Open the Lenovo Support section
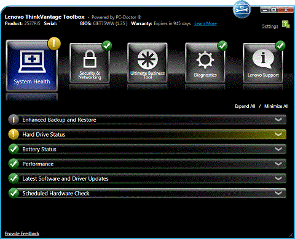Viewport: 295px width, 239px height. [x=263, y=63]
